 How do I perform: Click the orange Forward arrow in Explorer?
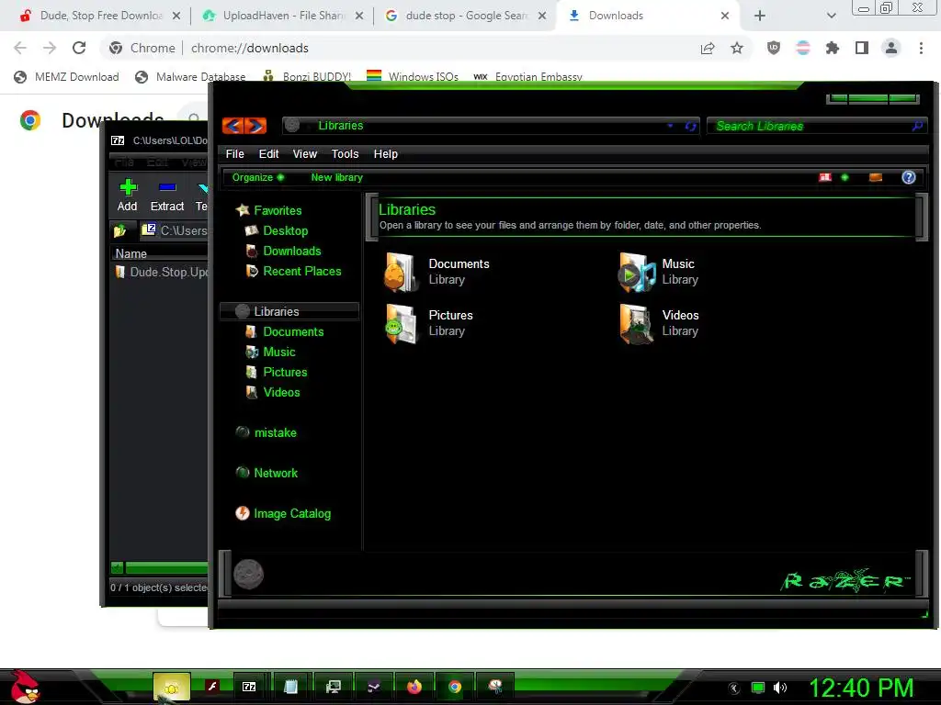[255, 125]
